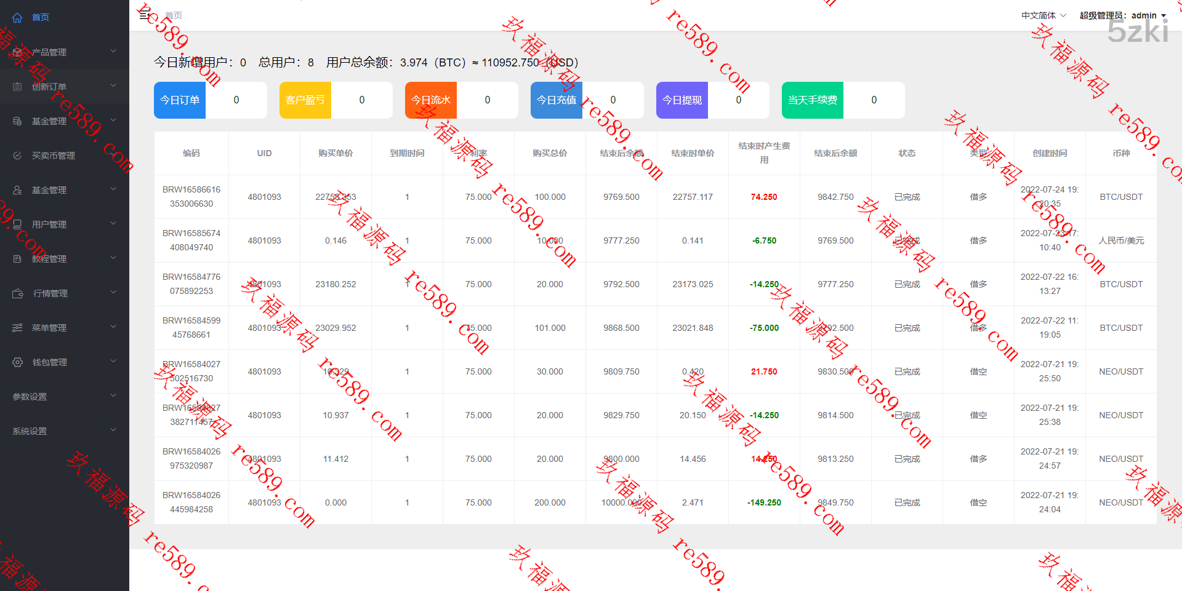Select 首页 in the sidebar menu
The height and width of the screenshot is (591, 1182).
click(41, 17)
